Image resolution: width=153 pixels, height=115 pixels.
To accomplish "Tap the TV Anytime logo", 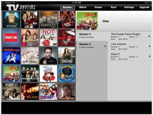I will point(21,7).
